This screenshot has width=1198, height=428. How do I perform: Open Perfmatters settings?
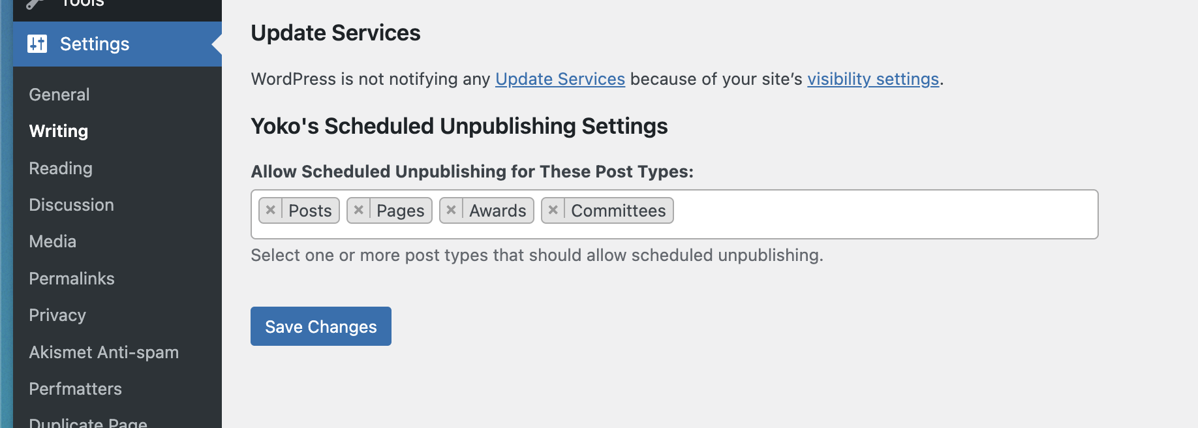pyautogui.click(x=76, y=389)
